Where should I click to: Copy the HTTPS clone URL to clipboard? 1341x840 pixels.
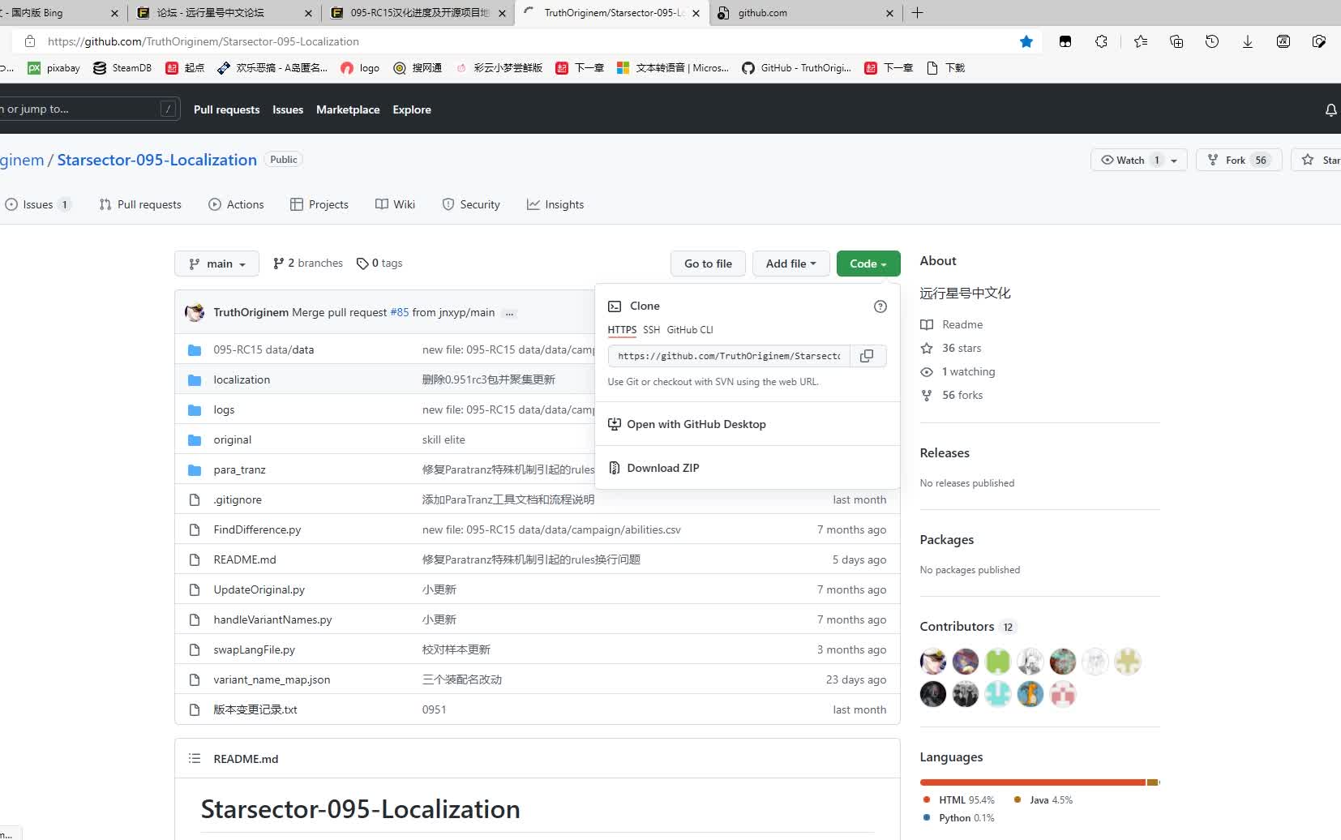867,356
